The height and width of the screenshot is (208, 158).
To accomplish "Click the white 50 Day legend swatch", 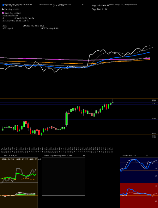I will pos(3,9).
